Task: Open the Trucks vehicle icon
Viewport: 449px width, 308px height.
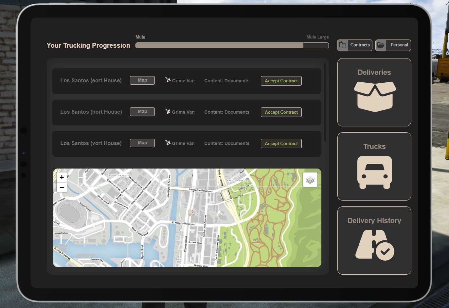Action: click(375, 172)
